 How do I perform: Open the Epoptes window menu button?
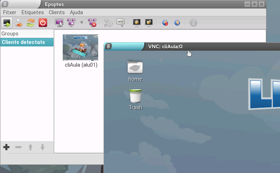click(6, 4)
